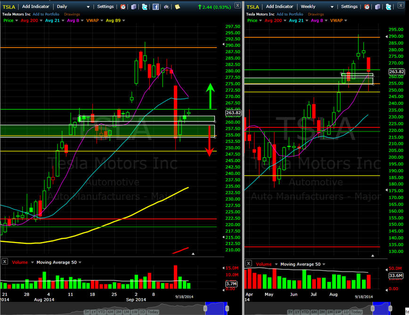The image size is (409, 315).
Task: Grab right handle of Weekly range slider
Action: (390, 308)
